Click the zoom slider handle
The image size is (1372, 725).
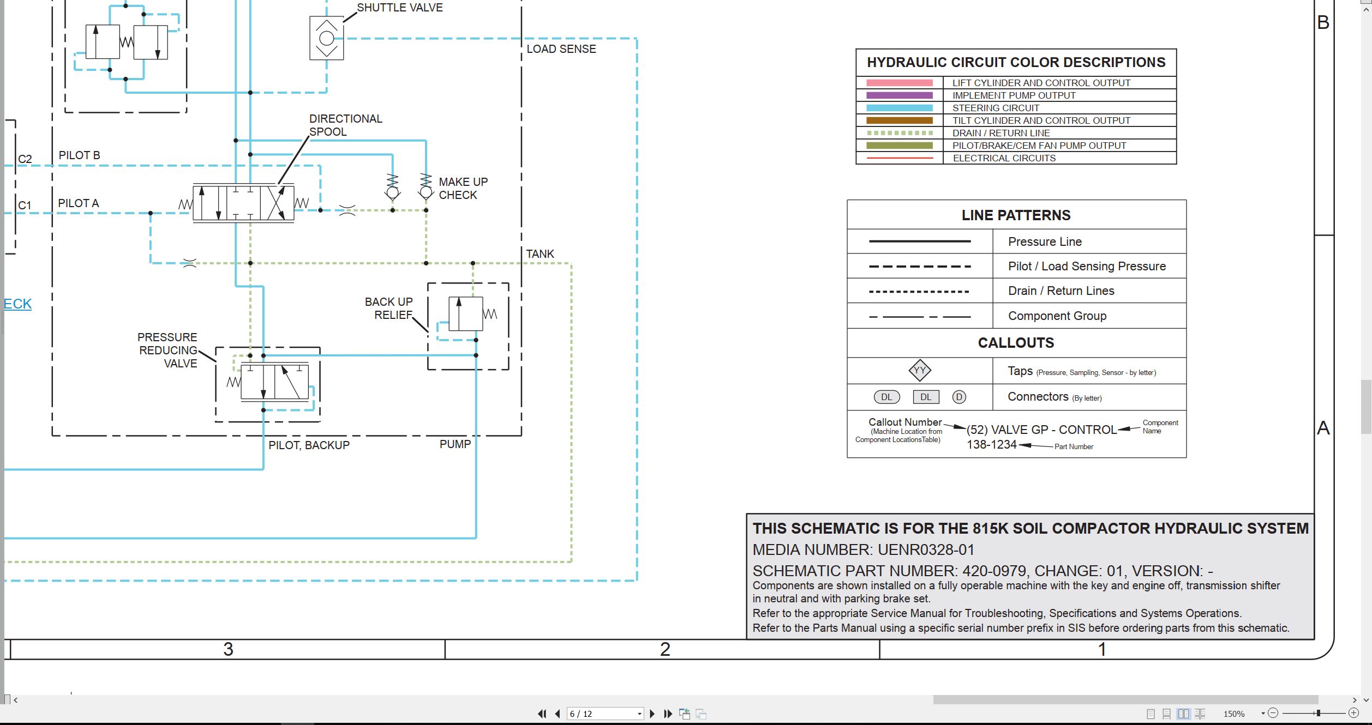1318,713
